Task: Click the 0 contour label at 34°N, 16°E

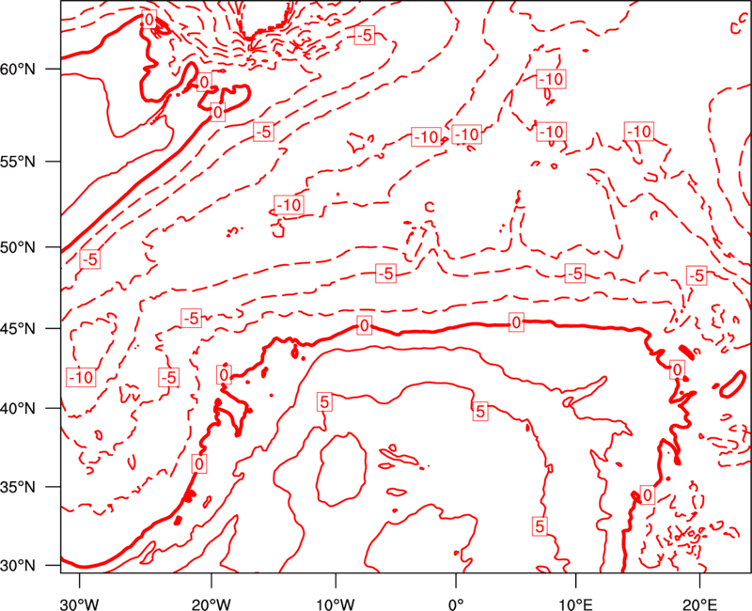Action: pyautogui.click(x=648, y=495)
